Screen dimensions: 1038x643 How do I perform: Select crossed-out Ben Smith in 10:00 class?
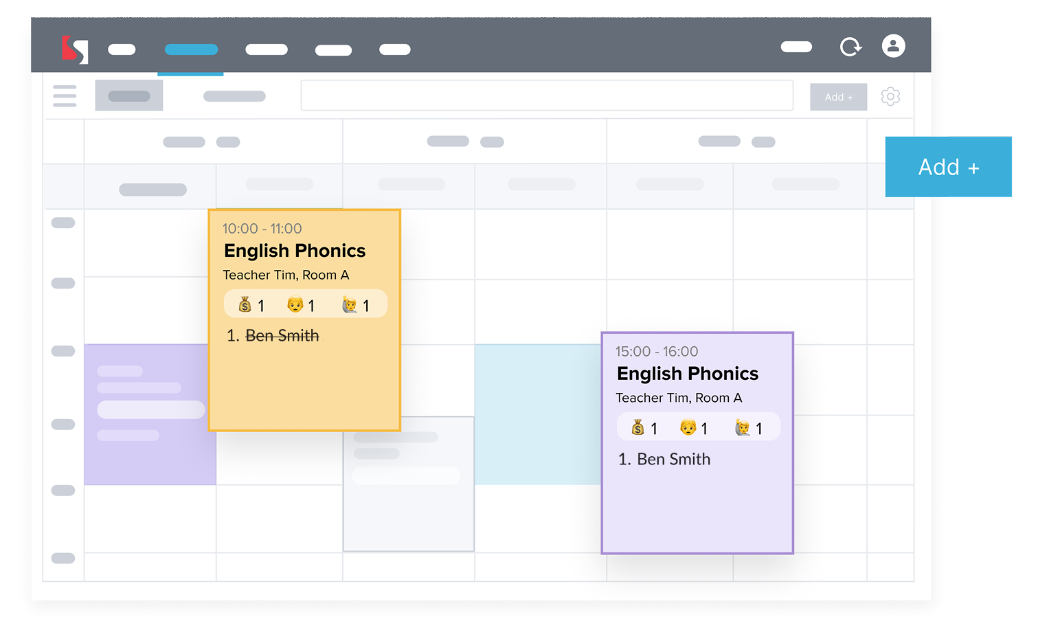[x=282, y=336]
